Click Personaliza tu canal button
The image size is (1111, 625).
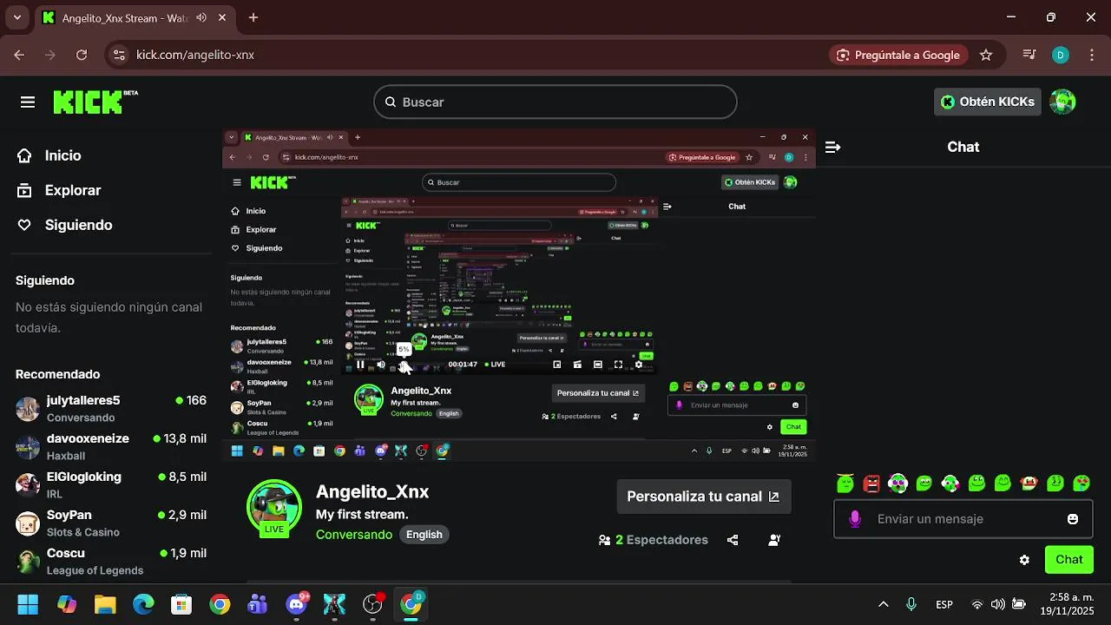[x=703, y=497]
